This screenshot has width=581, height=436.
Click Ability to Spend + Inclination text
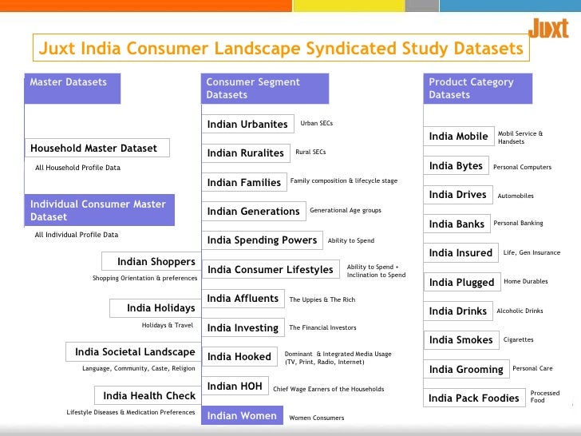coord(376,271)
